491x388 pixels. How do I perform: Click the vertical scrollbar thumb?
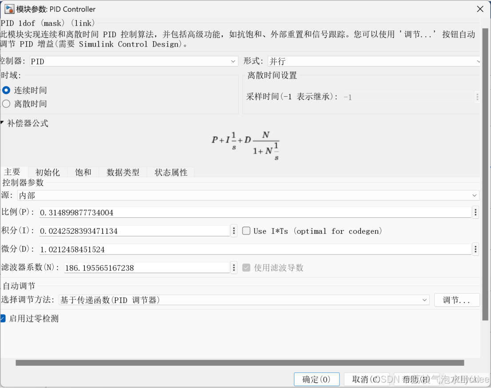tap(485, 174)
